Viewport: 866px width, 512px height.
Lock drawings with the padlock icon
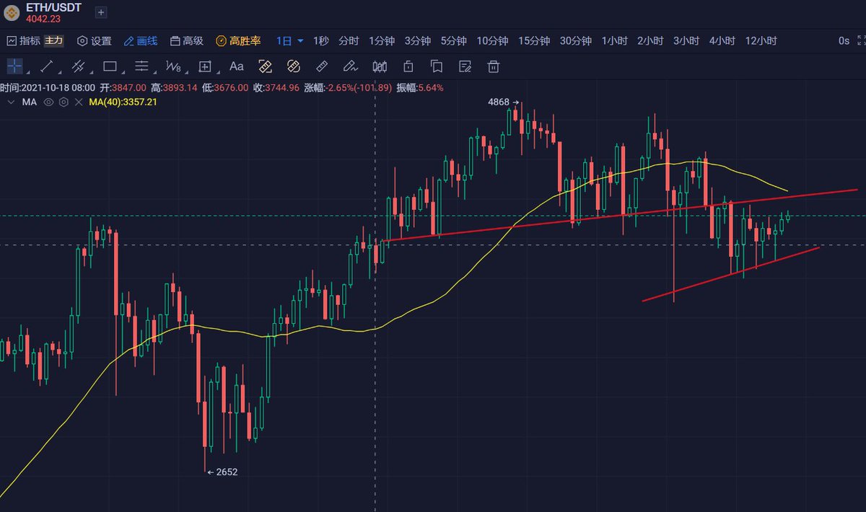click(408, 66)
